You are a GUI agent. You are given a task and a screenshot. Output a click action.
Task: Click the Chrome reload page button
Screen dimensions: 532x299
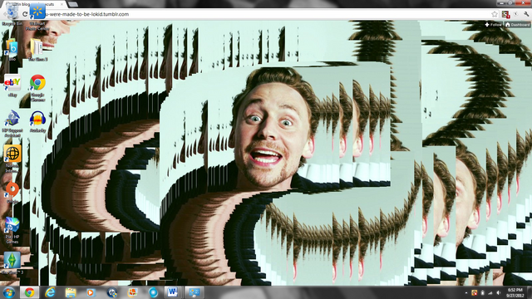[x=25, y=14]
